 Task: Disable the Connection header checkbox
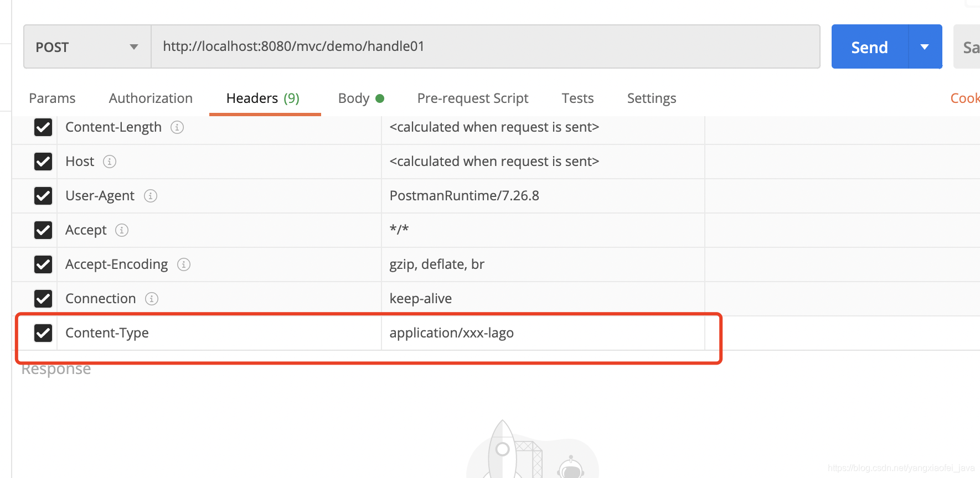pos(43,299)
